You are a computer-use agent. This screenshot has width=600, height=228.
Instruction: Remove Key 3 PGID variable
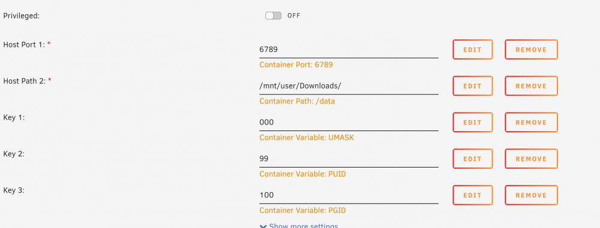tap(531, 195)
